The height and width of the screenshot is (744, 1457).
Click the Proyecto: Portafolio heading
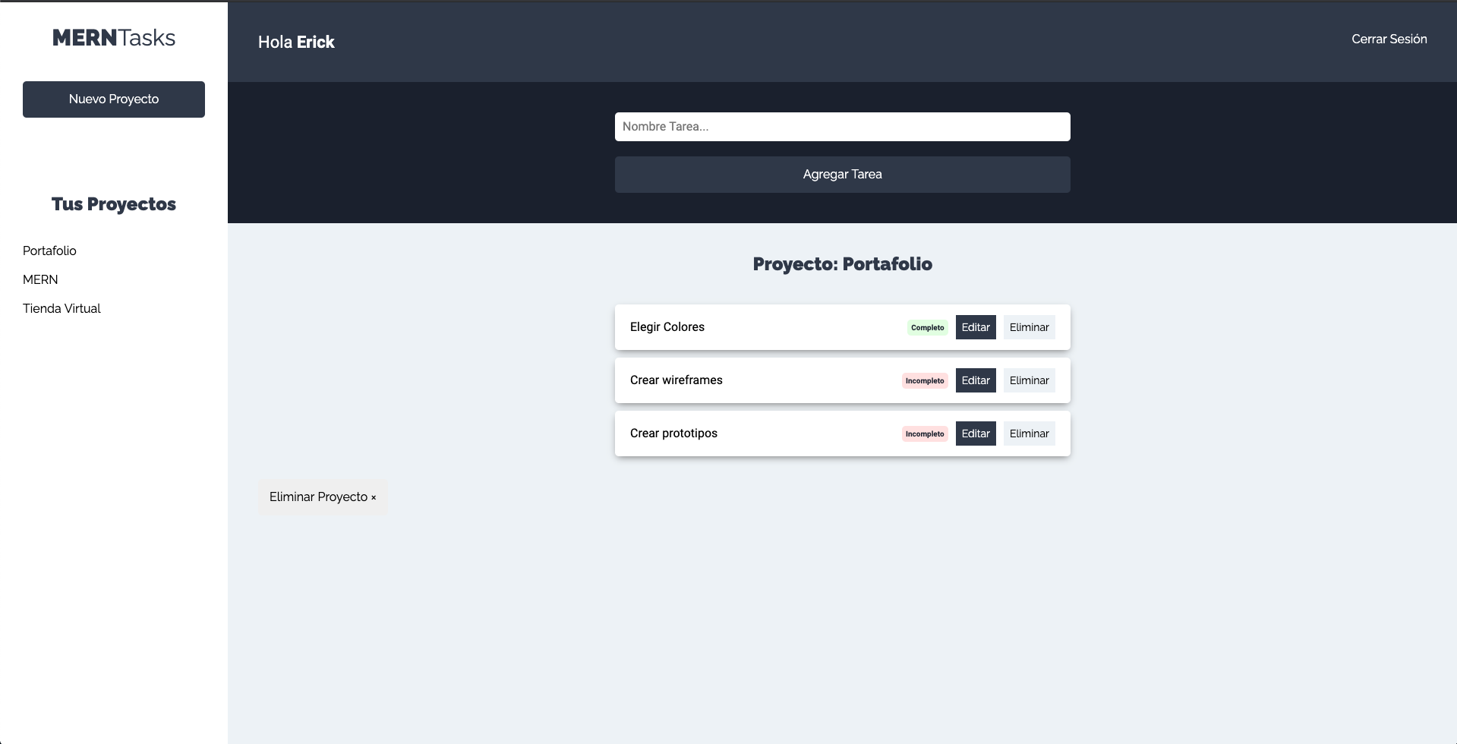843,264
